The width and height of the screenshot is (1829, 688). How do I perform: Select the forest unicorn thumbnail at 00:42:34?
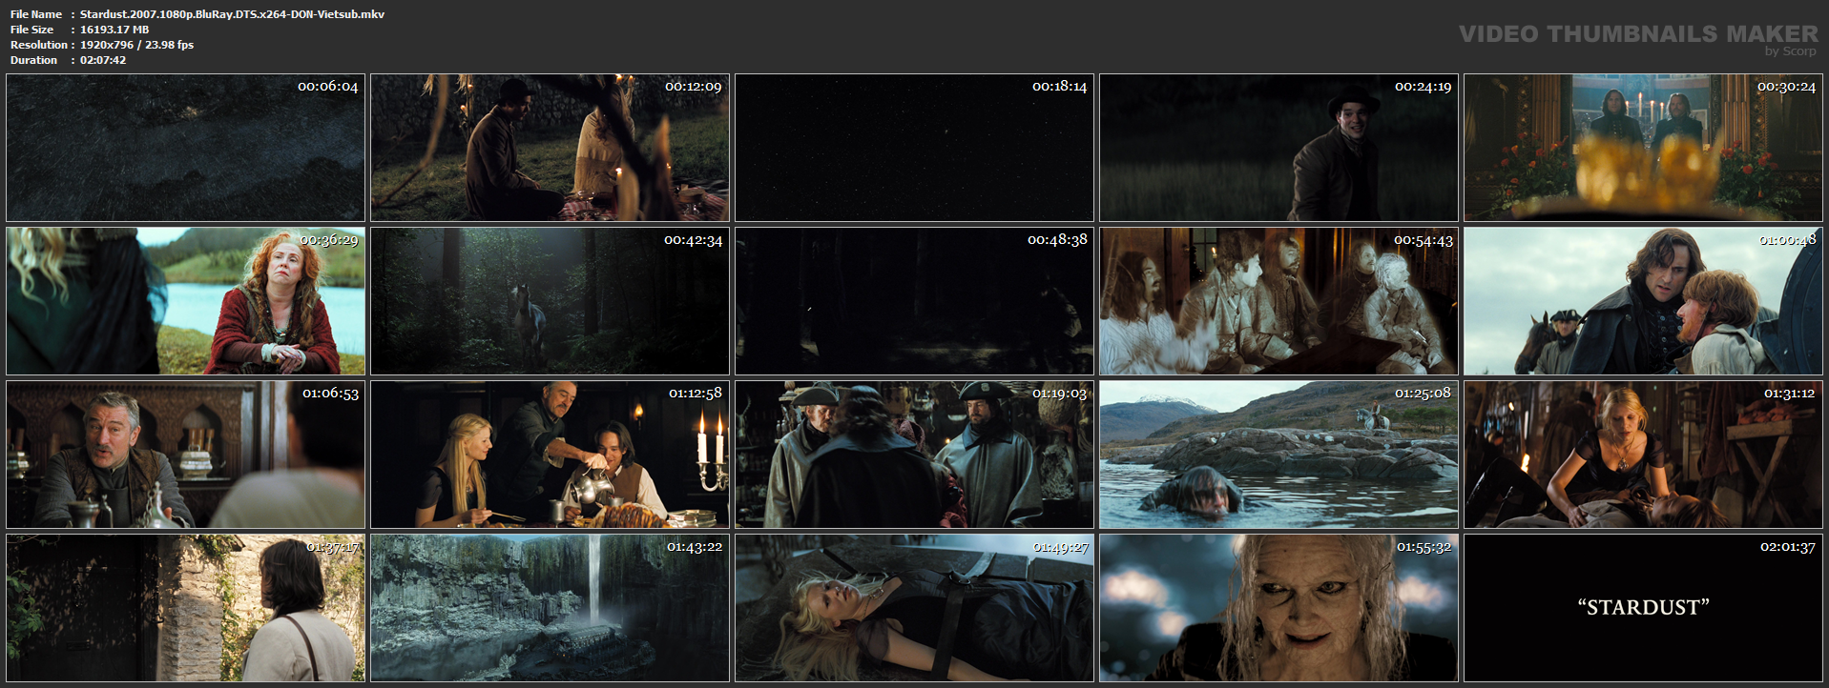(550, 301)
